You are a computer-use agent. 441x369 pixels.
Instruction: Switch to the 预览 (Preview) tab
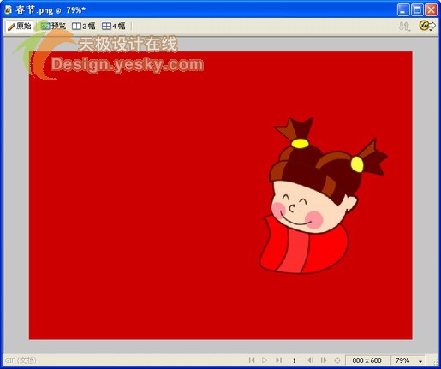tap(53, 27)
